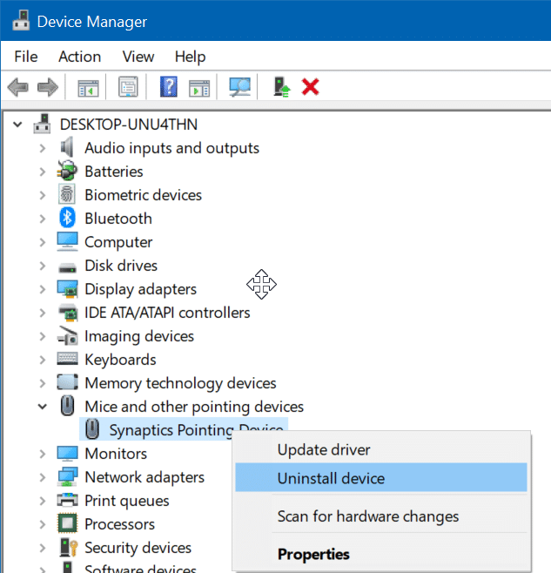Toggle the show/hide console tree icon
The width and height of the screenshot is (551, 573).
[x=88, y=88]
